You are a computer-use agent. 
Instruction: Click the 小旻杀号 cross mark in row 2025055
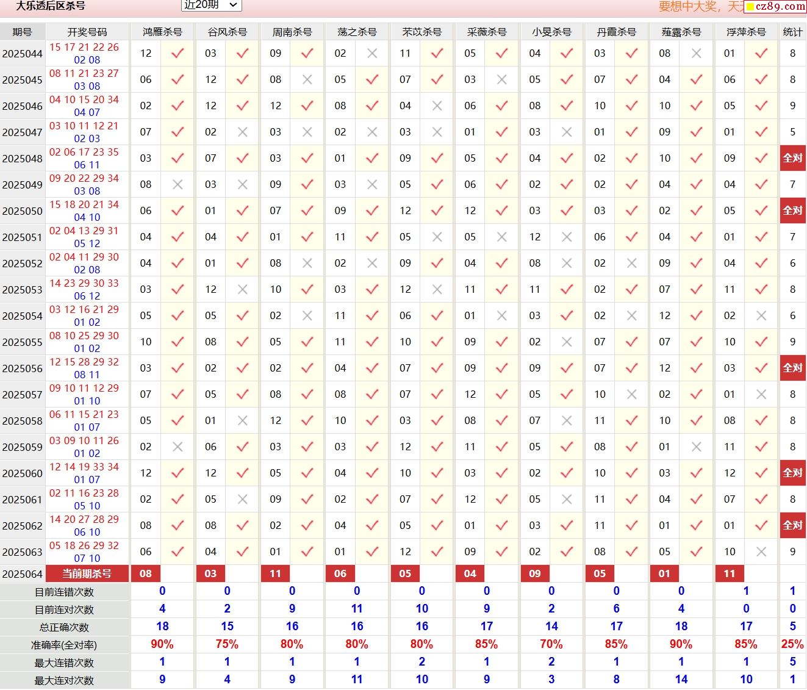pos(567,342)
